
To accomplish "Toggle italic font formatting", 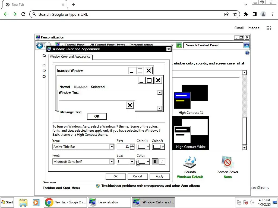I will pyautogui.click(x=162, y=161).
